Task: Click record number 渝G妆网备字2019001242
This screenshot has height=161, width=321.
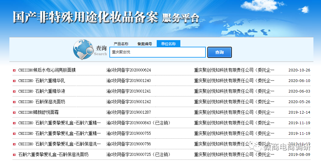Action: (128, 102)
